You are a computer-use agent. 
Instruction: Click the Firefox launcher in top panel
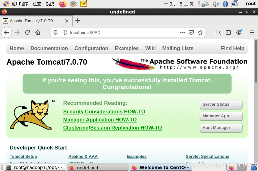point(63,4)
